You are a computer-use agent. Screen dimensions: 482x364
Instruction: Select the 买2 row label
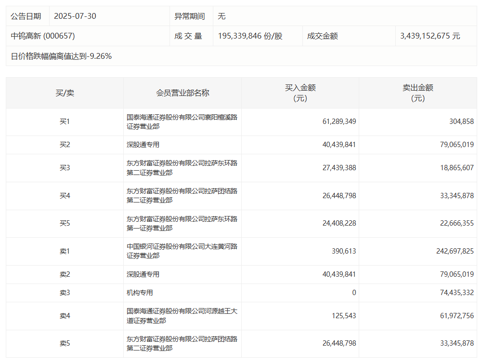pyautogui.click(x=65, y=145)
